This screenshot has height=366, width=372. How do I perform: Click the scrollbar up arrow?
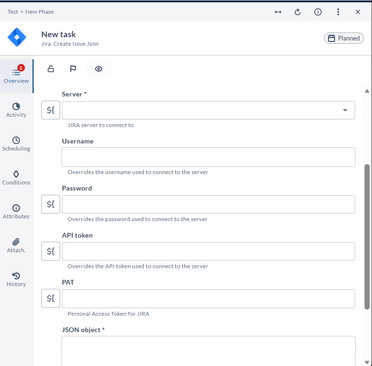(367, 91)
